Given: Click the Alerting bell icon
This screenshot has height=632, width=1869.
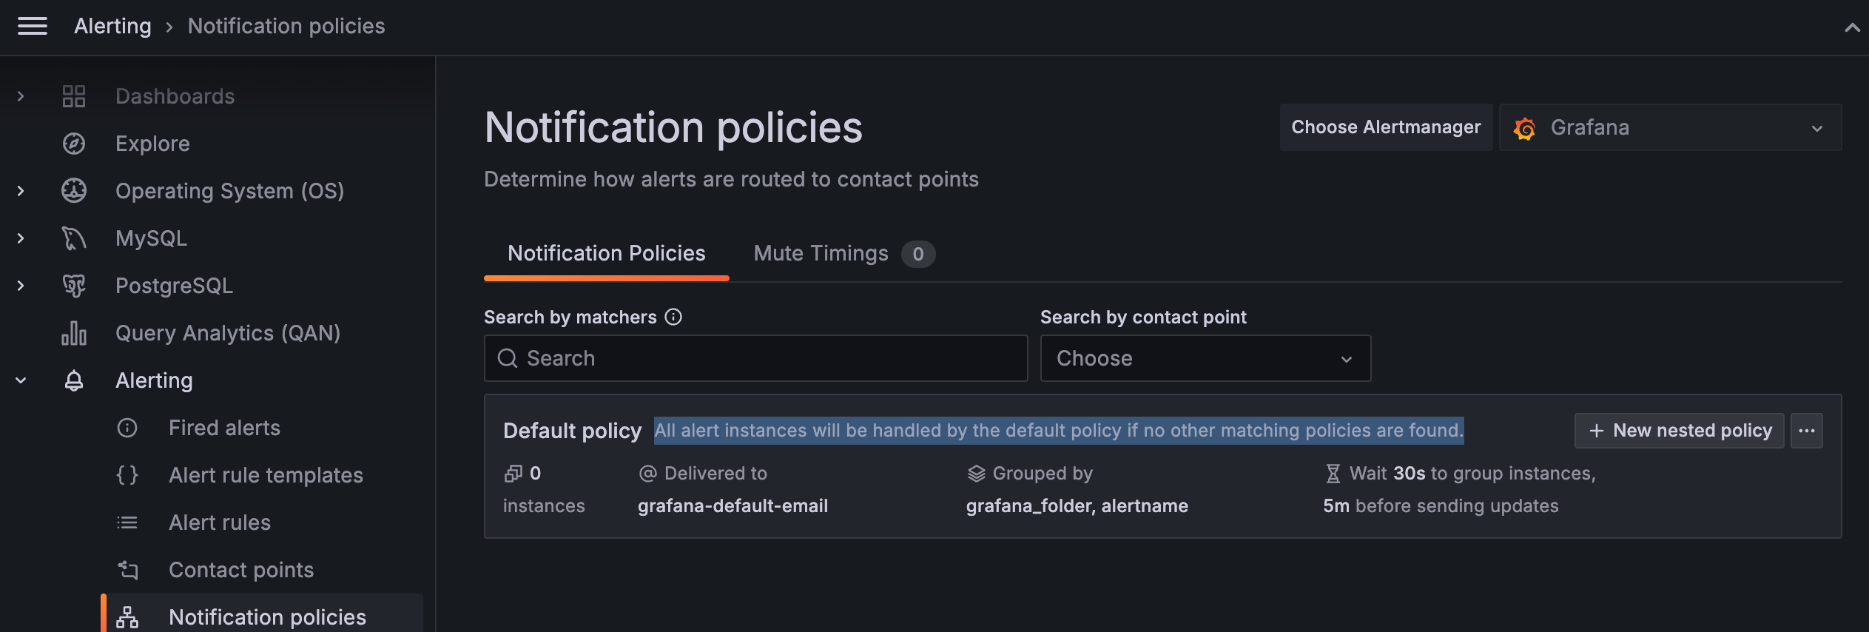Looking at the screenshot, I should (74, 380).
